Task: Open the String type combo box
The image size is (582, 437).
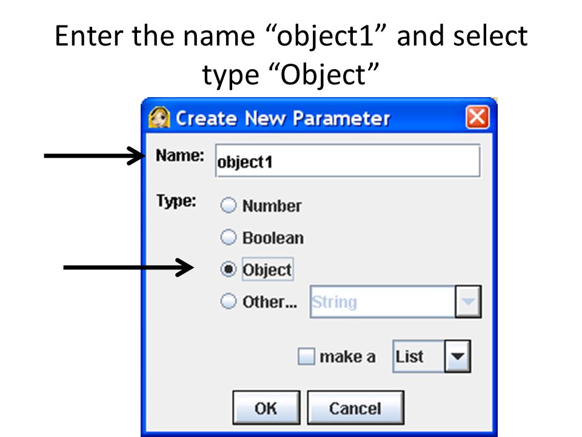Action: [396, 302]
